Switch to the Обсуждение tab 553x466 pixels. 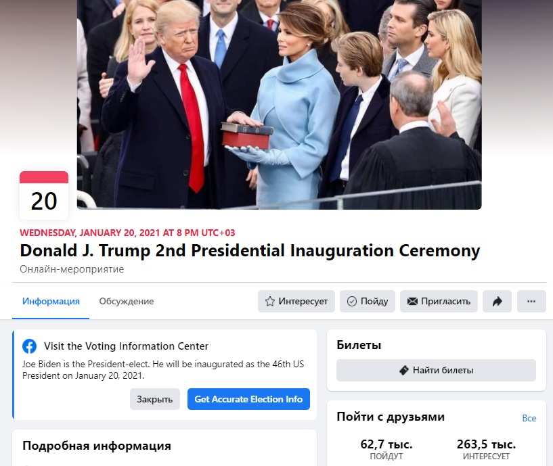[x=127, y=302]
